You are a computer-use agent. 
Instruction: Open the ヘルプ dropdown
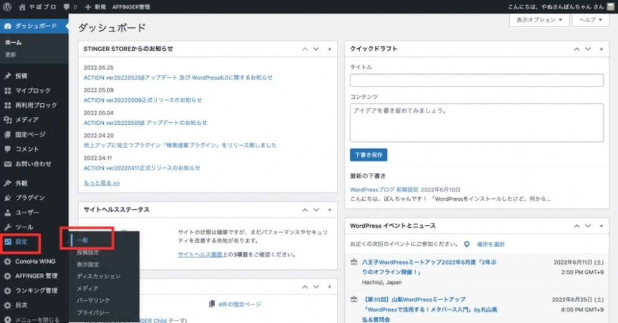coord(590,20)
